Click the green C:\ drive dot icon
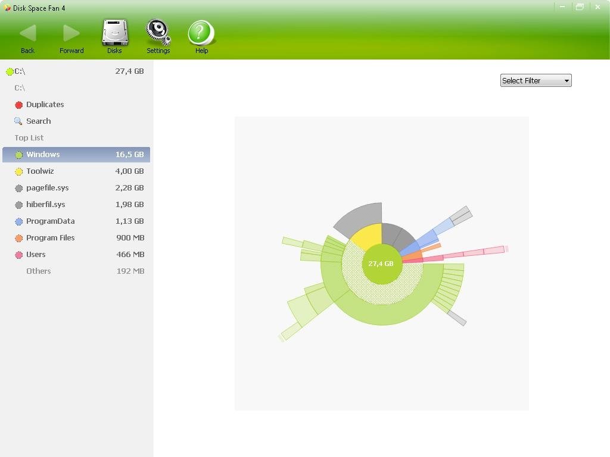 [10, 71]
